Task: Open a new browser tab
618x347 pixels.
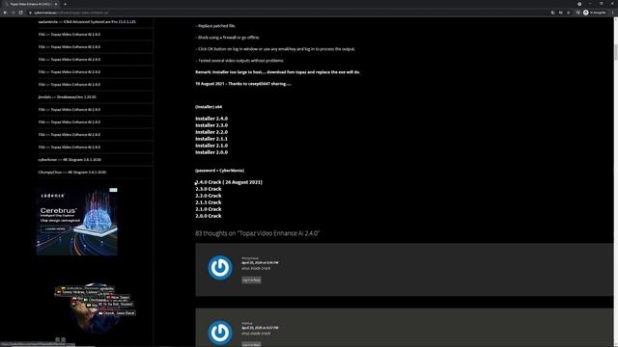Action: 65,4
